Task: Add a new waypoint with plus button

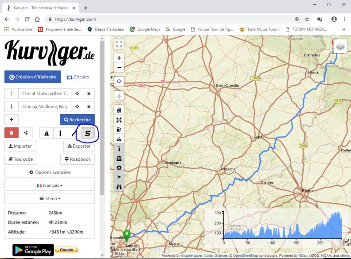Action: pos(12,120)
